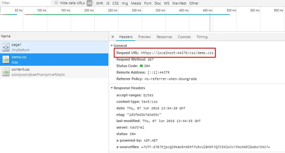The image size is (285, 153).
Task: Click the Referrer Policy value
Action: (171, 79)
